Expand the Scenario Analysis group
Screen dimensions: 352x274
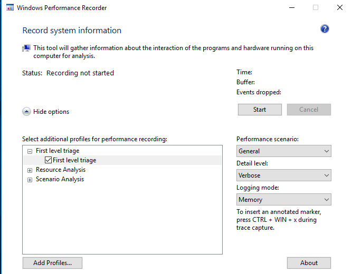click(30, 180)
